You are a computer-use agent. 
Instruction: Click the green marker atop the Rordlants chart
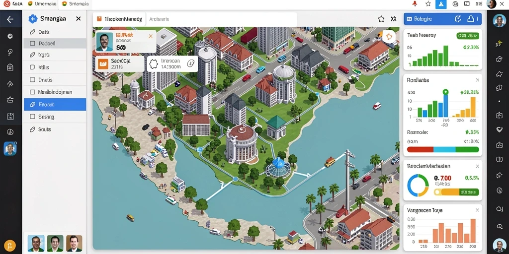[x=445, y=92]
